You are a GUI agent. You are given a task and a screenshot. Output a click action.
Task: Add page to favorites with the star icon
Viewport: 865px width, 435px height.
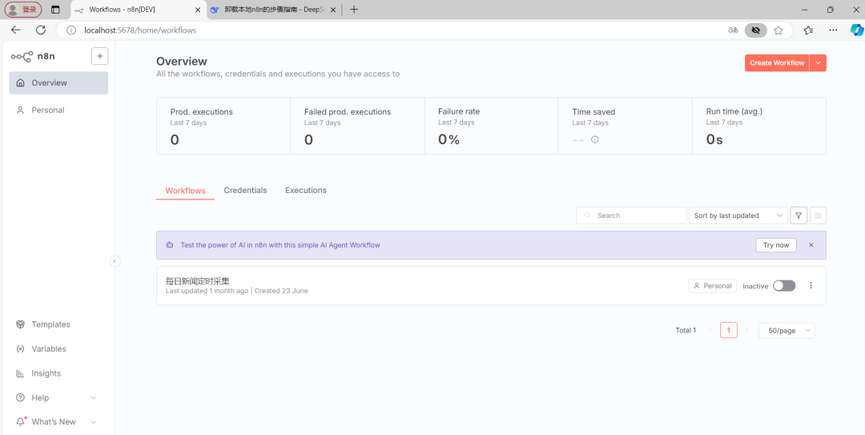(778, 30)
